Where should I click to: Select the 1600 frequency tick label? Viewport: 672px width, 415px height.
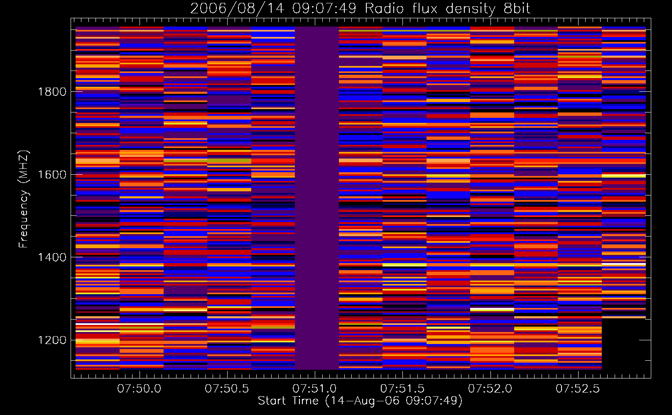point(52,175)
